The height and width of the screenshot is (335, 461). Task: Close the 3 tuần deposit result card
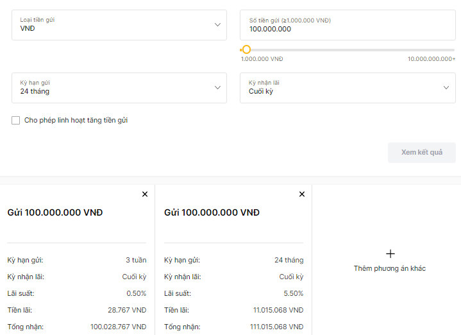pos(145,194)
